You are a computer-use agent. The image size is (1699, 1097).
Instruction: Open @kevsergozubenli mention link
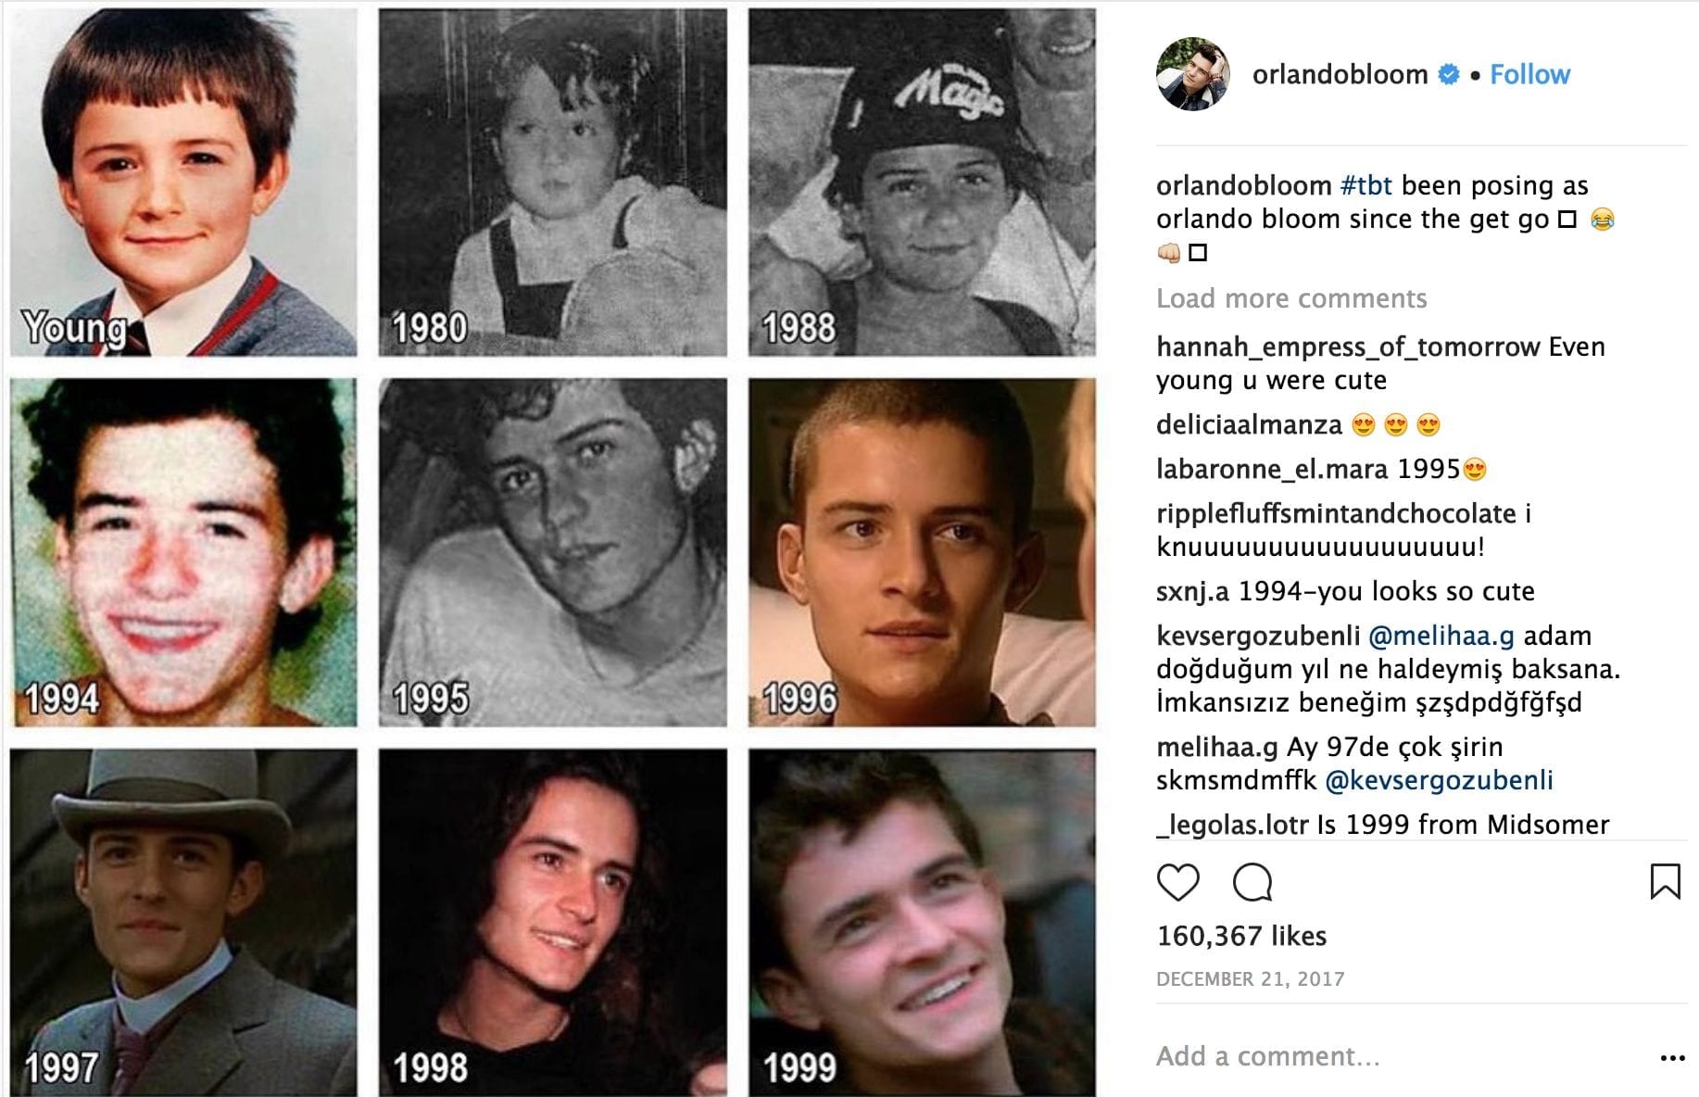point(1439,780)
